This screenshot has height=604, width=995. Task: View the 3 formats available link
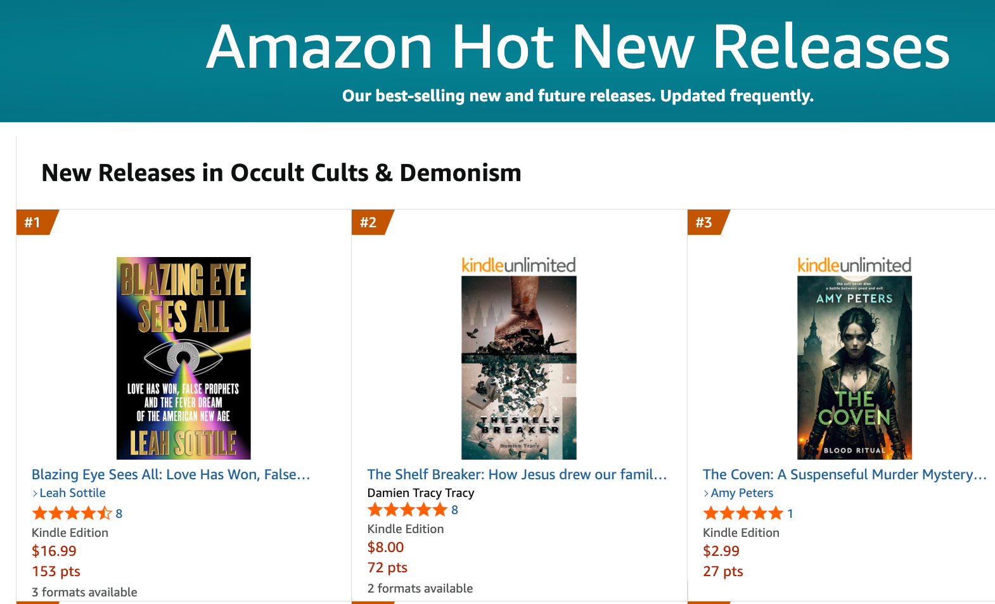click(84, 592)
